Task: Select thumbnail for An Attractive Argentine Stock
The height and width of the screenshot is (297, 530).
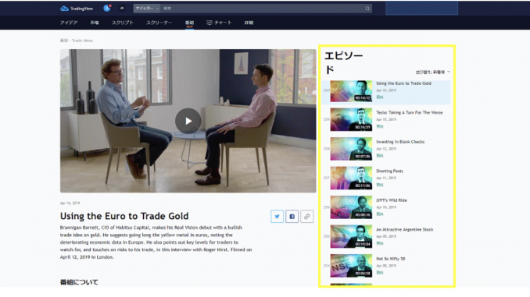Action: [x=351, y=236]
